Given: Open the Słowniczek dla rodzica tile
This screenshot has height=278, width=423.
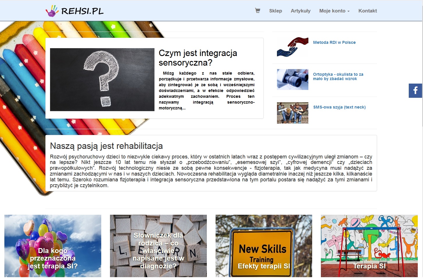Looking at the screenshot, I should pos(158,246).
